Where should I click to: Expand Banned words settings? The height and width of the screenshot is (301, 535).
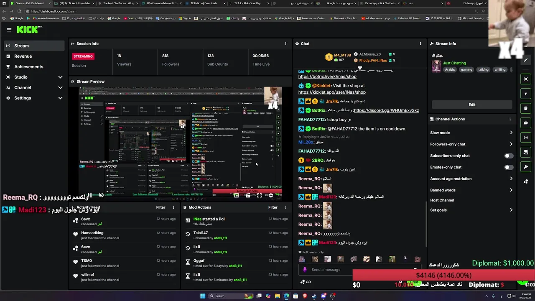[x=471, y=190]
